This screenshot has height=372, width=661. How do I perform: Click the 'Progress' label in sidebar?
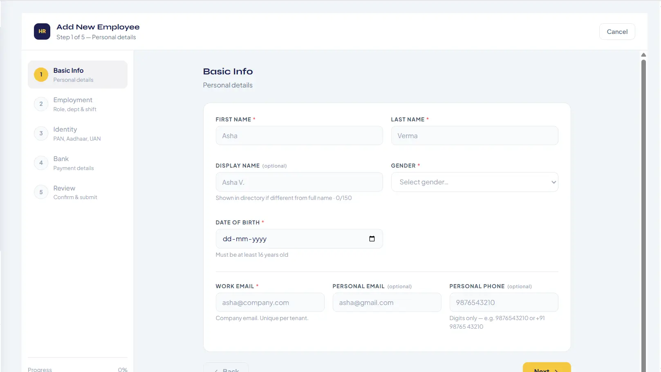[40, 370]
